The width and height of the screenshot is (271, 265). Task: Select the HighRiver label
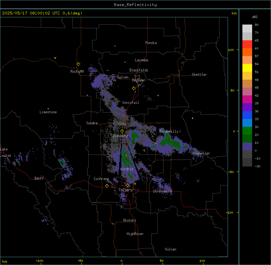(x=135, y=234)
